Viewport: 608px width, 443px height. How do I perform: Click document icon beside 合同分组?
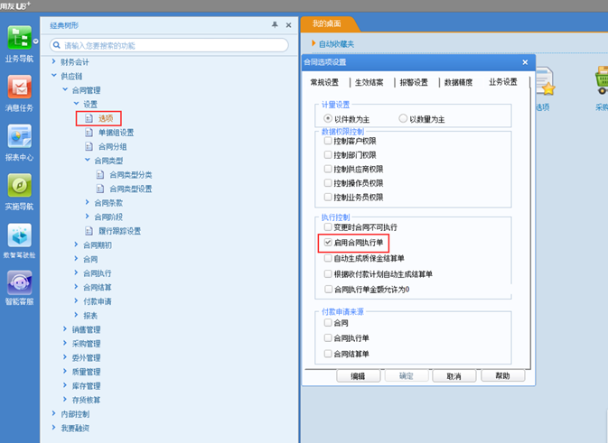coord(89,146)
